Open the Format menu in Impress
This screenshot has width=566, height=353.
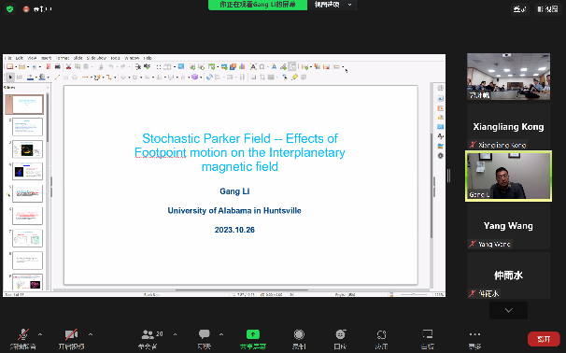63,58
